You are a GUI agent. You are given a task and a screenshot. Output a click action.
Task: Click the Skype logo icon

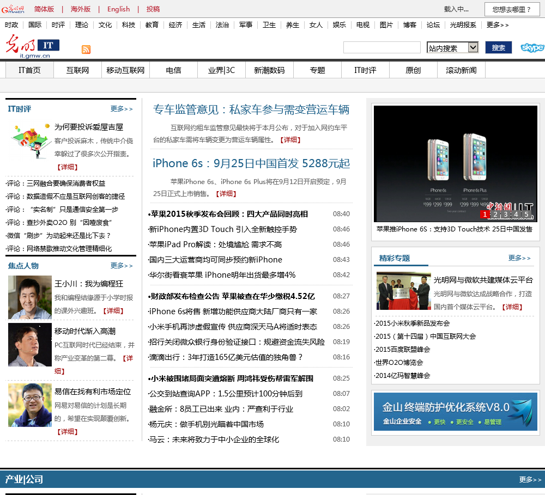click(x=532, y=47)
